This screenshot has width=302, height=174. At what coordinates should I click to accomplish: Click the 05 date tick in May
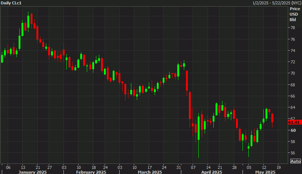pyautogui.click(x=249, y=167)
